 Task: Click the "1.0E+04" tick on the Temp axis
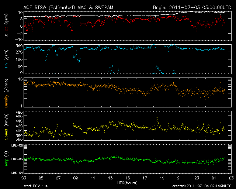tap(17, 173)
